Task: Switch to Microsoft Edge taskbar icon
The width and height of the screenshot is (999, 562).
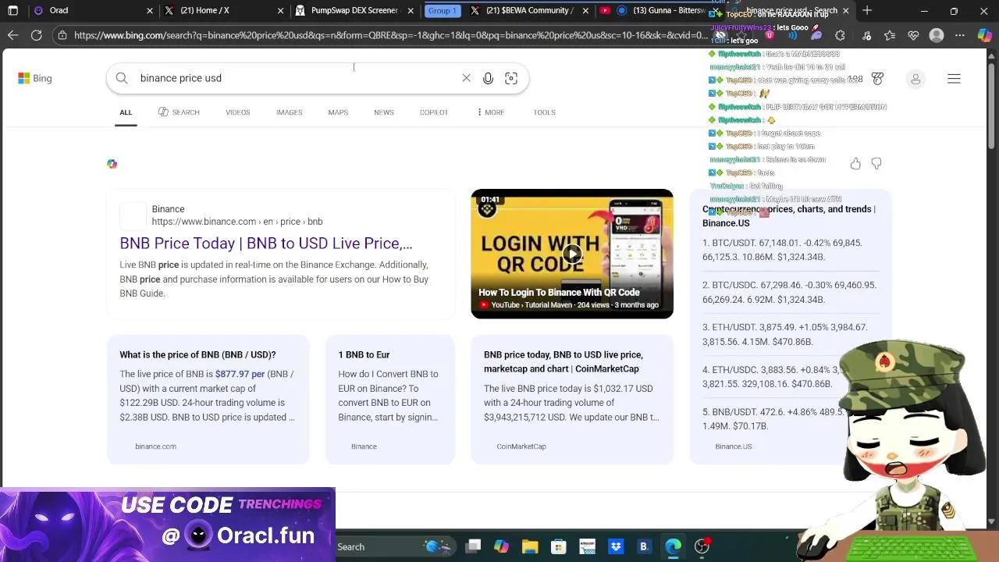Action: (x=673, y=546)
